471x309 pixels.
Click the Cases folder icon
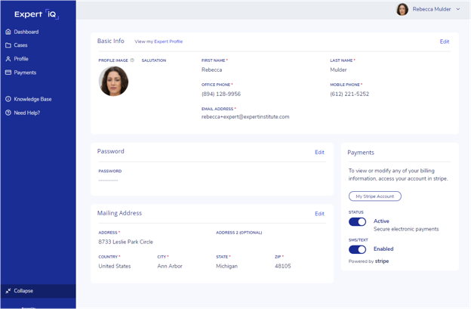(8, 45)
